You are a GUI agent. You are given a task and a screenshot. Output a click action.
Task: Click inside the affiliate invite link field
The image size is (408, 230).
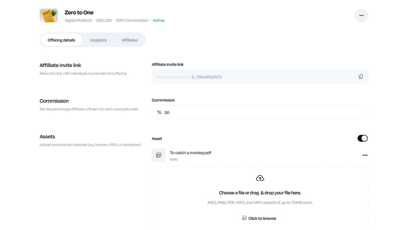[x=255, y=77]
